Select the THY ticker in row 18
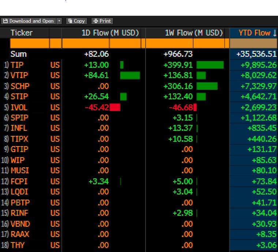This screenshot has width=278, height=252. [x=18, y=245]
